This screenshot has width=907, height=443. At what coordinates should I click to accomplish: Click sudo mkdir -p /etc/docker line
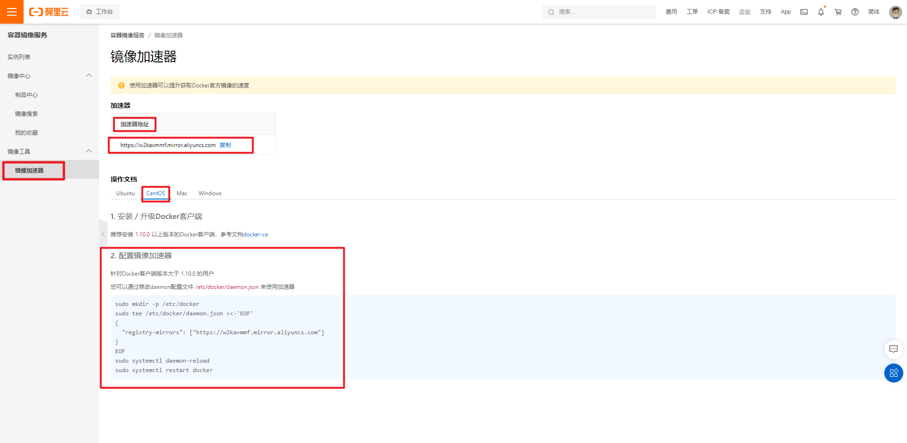coord(157,304)
